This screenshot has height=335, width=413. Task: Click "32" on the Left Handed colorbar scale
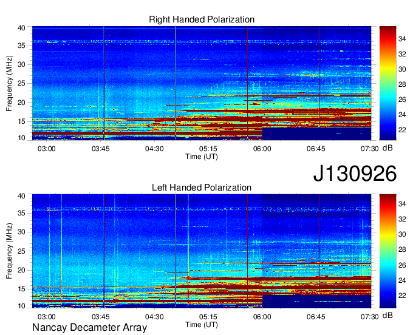pyautogui.click(x=402, y=219)
